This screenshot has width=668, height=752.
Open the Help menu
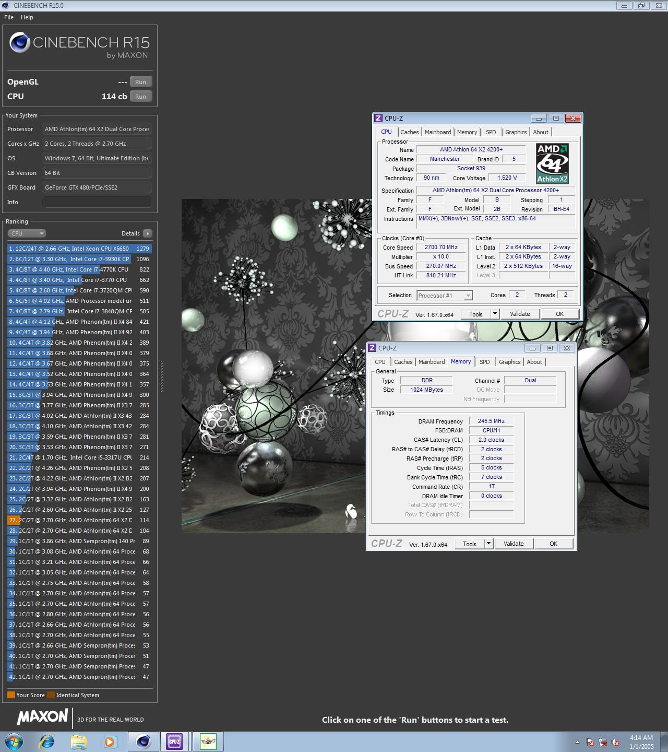27,17
